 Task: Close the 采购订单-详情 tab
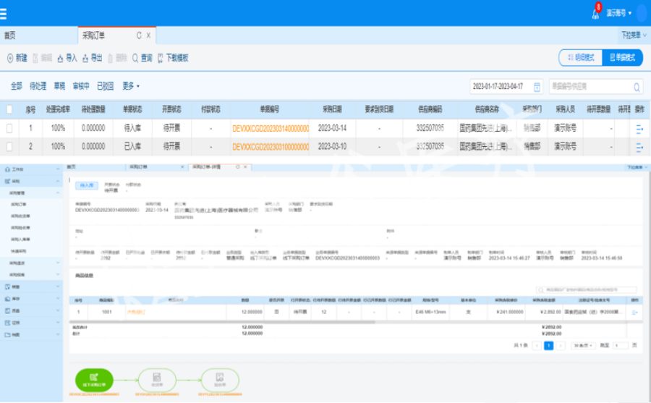pyautogui.click(x=245, y=167)
